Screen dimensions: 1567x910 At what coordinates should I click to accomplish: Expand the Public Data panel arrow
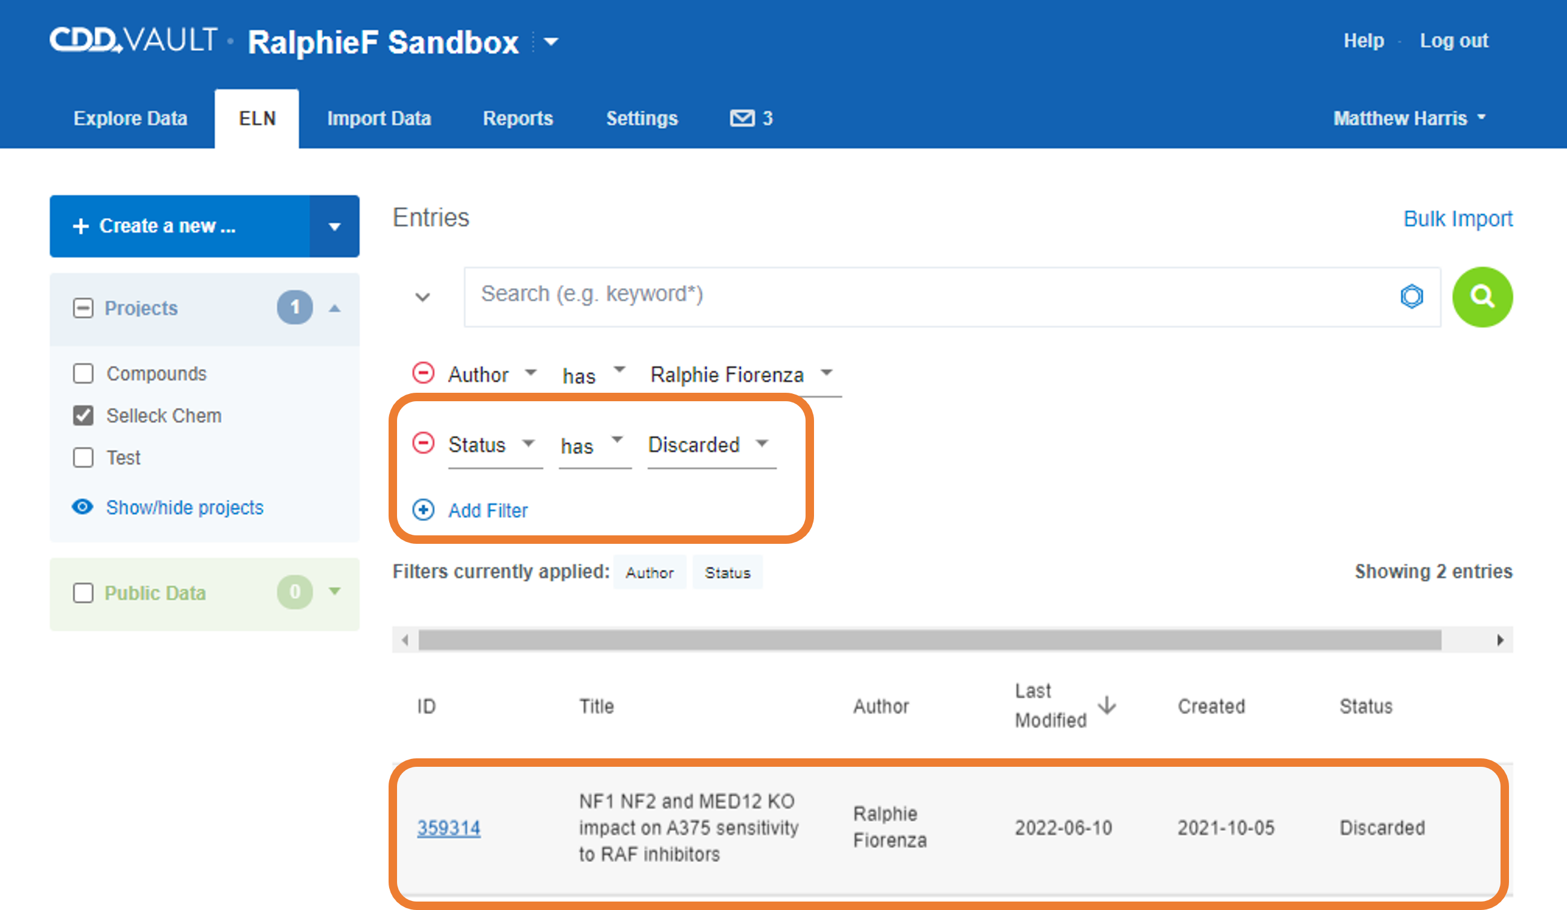[335, 591]
